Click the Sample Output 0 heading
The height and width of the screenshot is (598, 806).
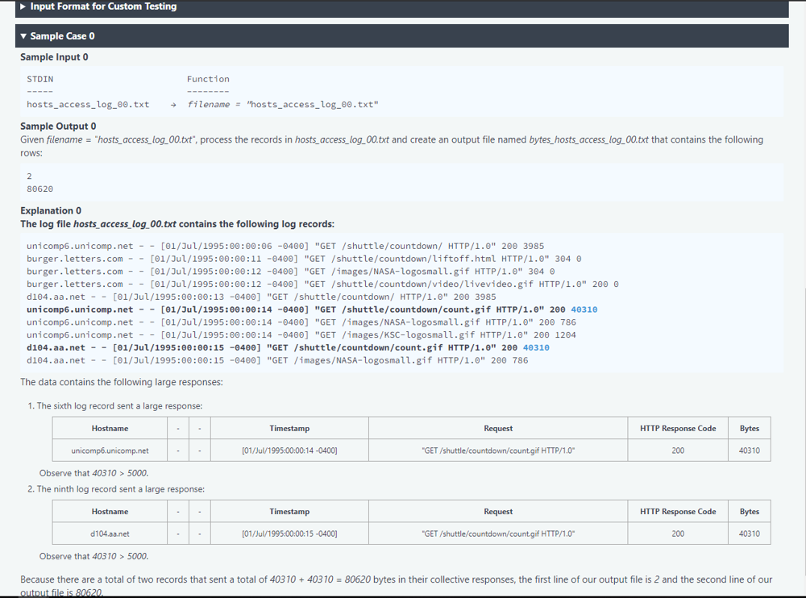coord(58,127)
